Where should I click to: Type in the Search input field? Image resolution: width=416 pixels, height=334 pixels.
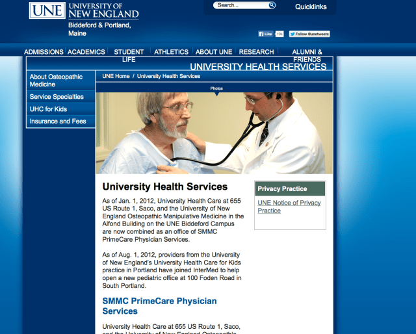click(240, 5)
